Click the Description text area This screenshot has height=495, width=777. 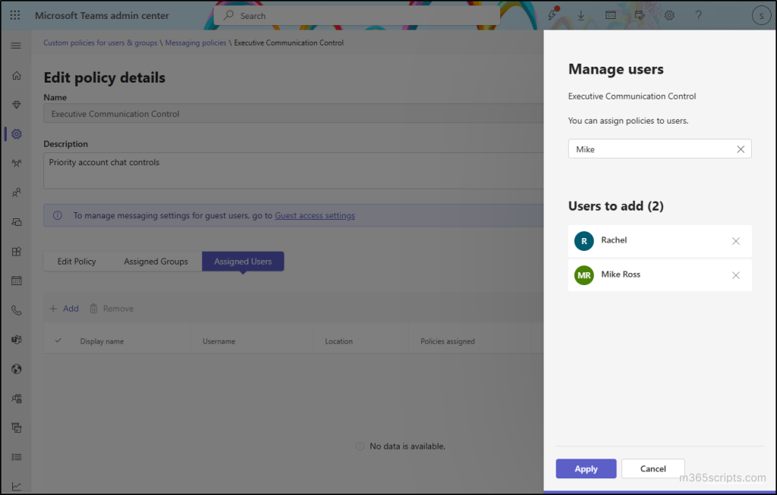[x=294, y=171]
